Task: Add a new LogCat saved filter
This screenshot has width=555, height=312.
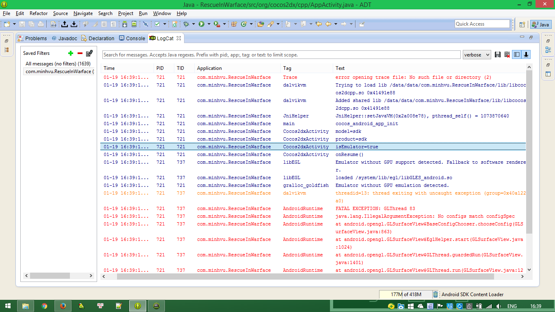Action: point(71,53)
